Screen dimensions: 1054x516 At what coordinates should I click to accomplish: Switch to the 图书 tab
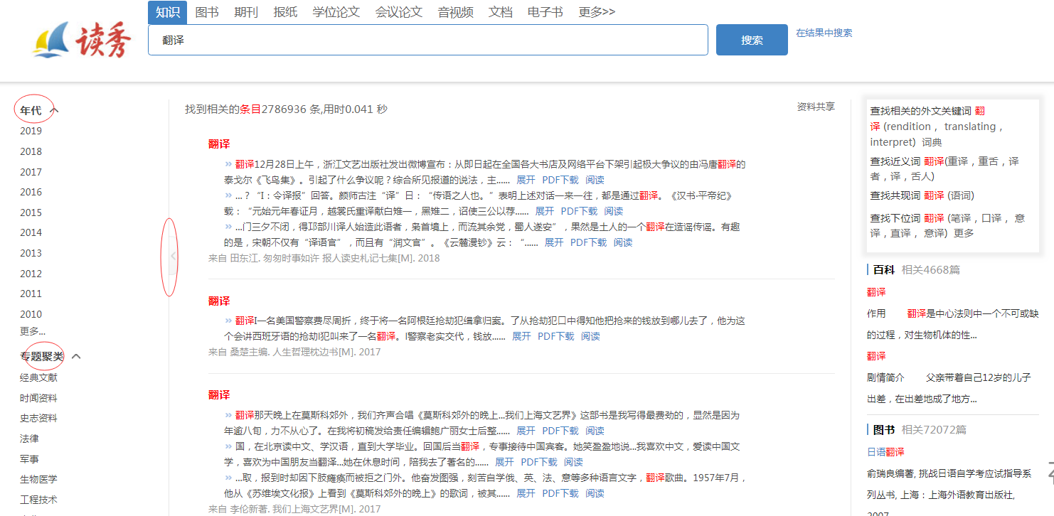click(x=207, y=12)
